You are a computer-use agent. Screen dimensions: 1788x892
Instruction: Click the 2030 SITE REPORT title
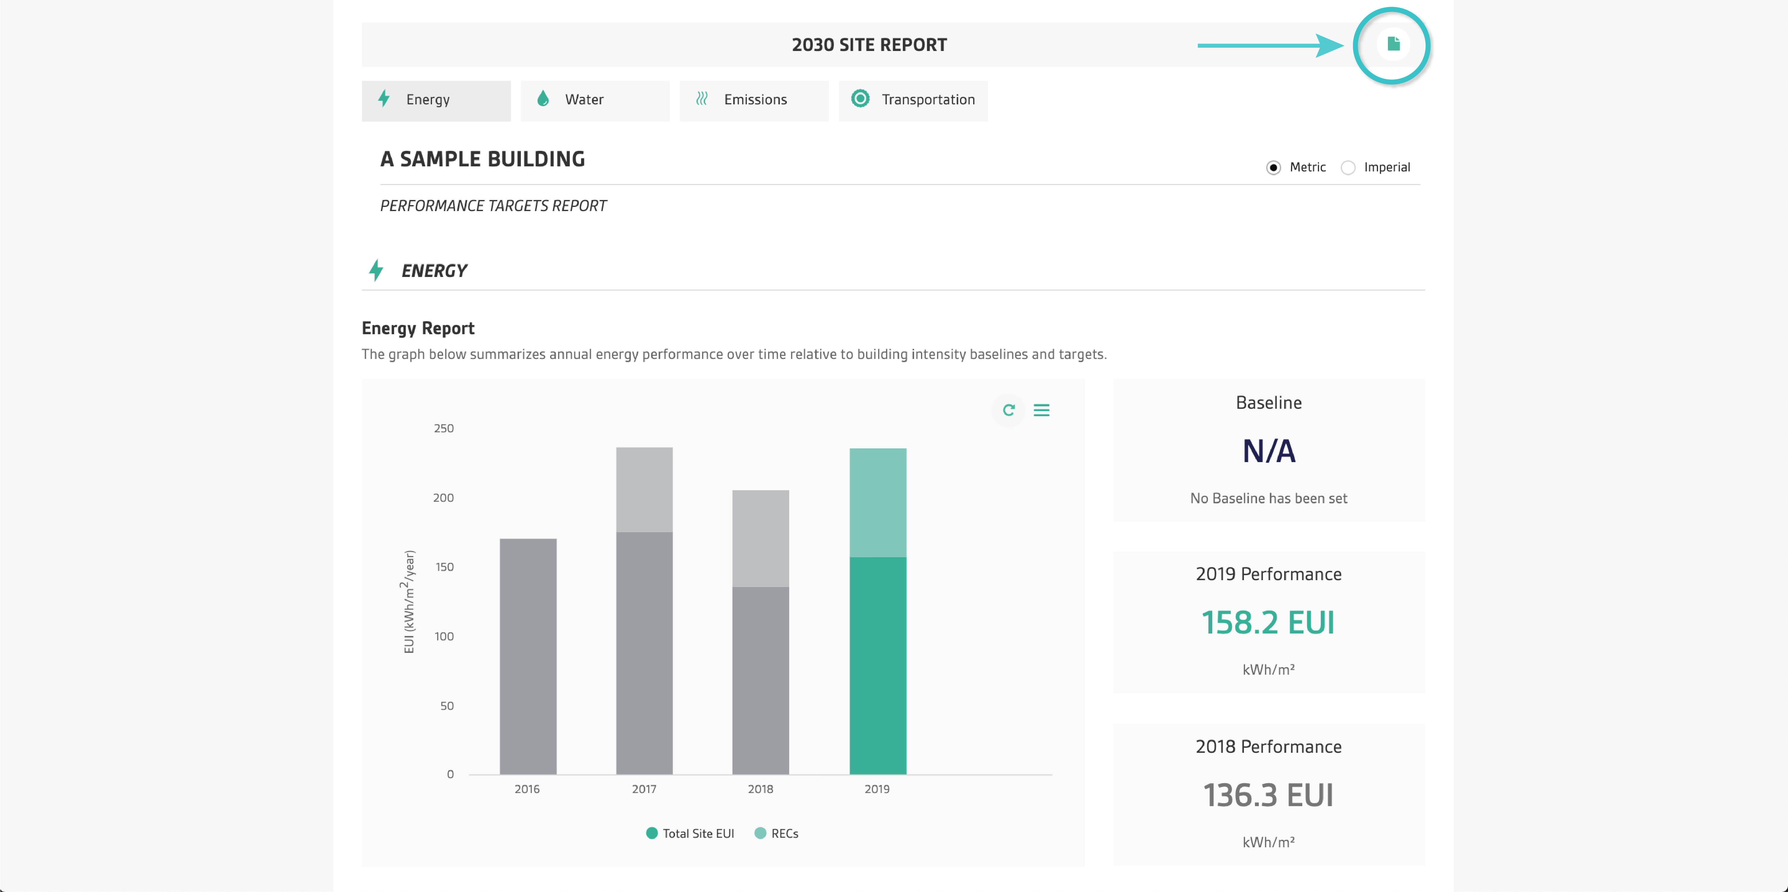click(869, 45)
